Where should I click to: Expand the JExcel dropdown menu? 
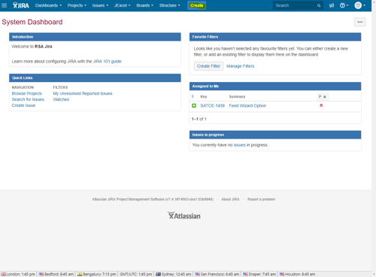coord(123,5)
